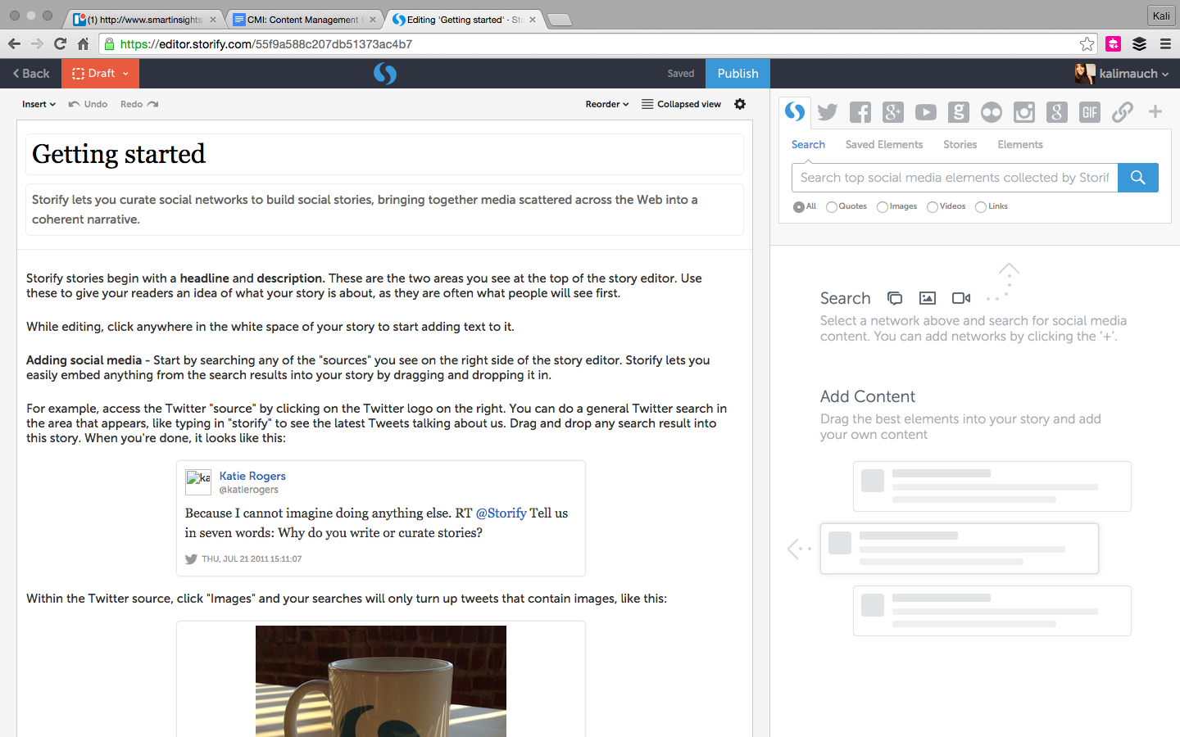This screenshot has width=1180, height=737.
Task: Select the g source between YouTube and Flickr
Action: [x=959, y=112]
